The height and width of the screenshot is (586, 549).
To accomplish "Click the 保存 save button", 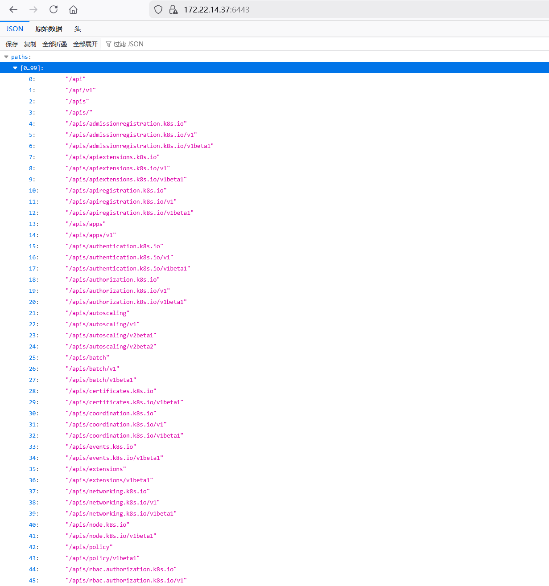I will click(x=12, y=44).
